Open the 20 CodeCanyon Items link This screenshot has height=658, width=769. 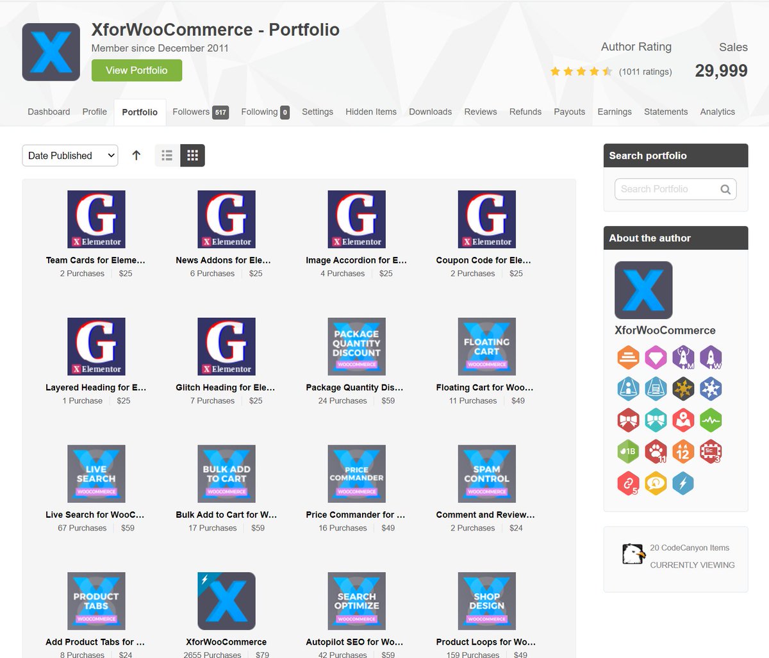(690, 548)
